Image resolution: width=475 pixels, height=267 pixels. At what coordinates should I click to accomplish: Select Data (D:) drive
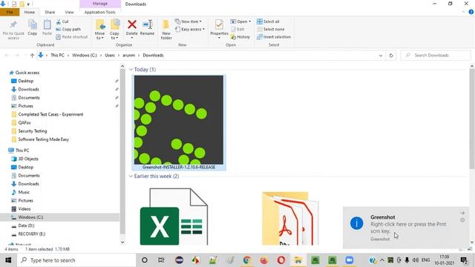coord(26,225)
